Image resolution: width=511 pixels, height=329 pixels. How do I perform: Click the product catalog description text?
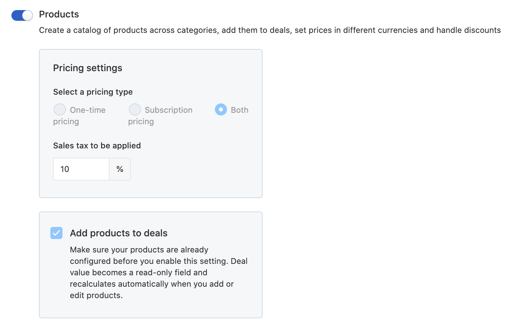click(x=270, y=30)
